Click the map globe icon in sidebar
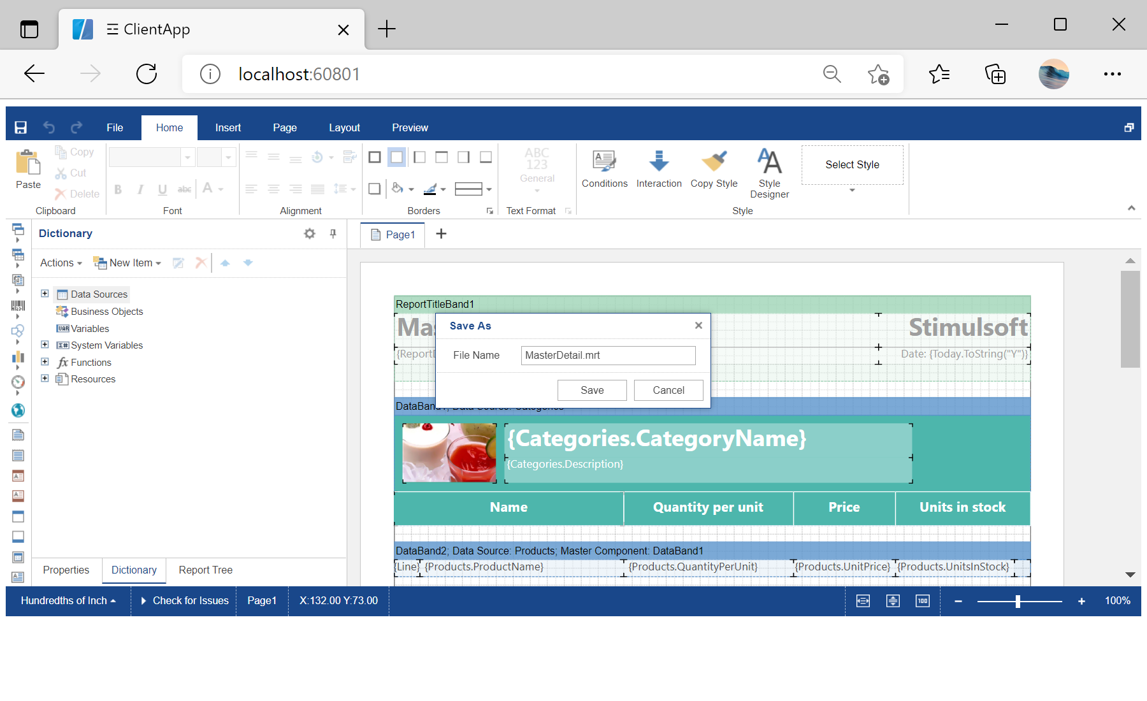The width and height of the screenshot is (1147, 701). 18,410
